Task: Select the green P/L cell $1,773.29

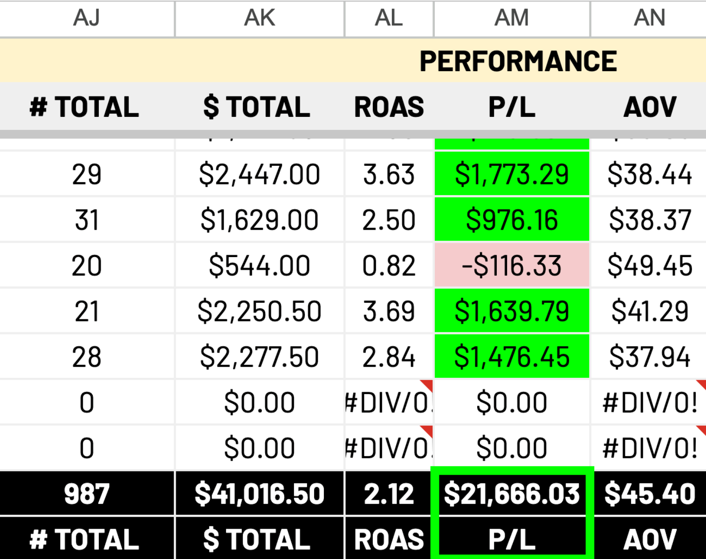Action: 512,175
